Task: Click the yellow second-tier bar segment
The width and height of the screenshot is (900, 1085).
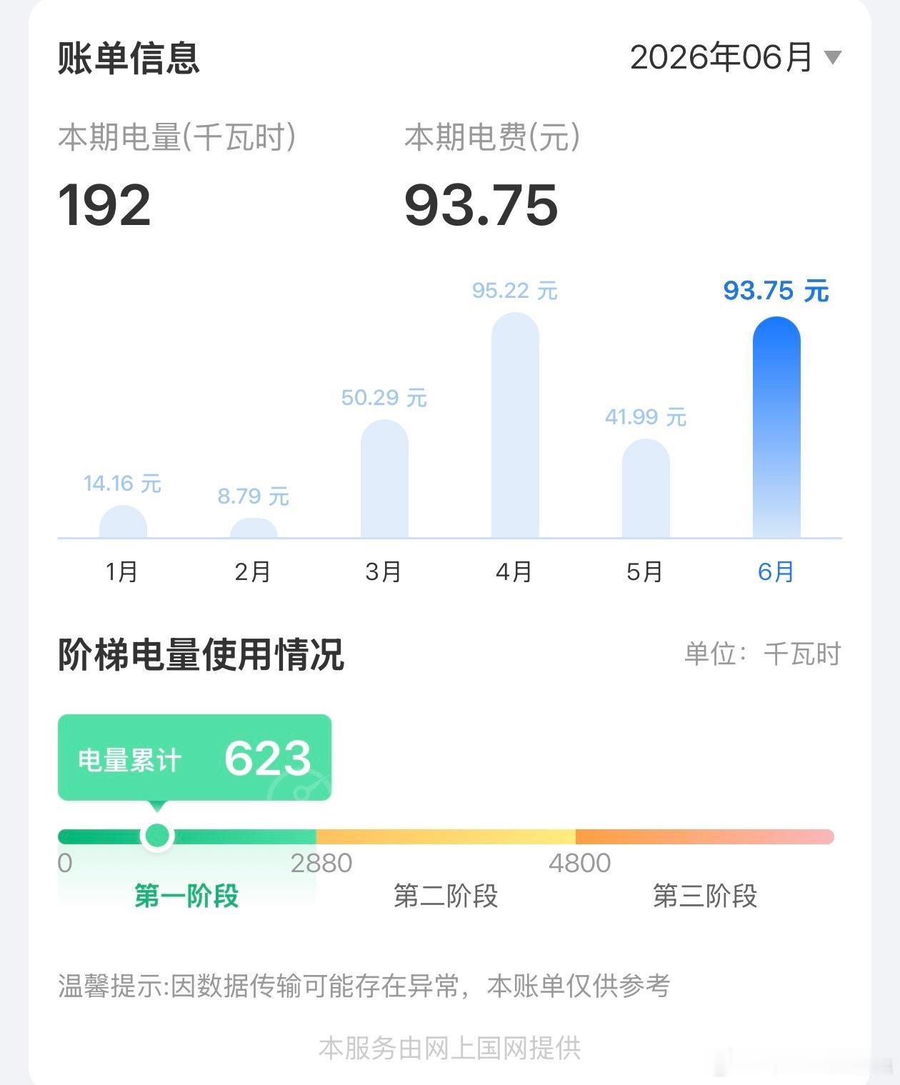Action: point(446,836)
